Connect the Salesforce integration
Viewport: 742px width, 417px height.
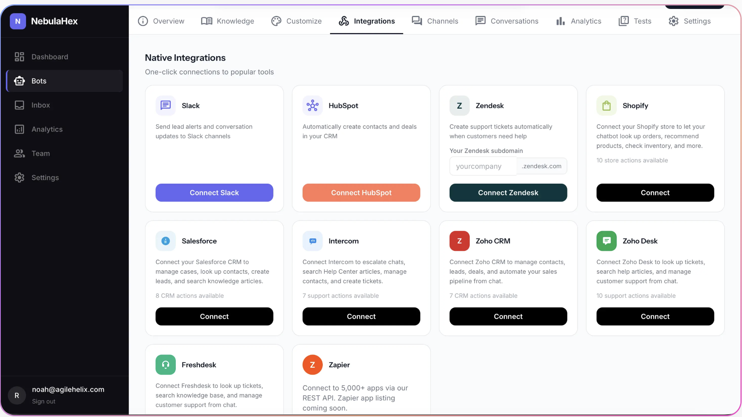pos(214,316)
